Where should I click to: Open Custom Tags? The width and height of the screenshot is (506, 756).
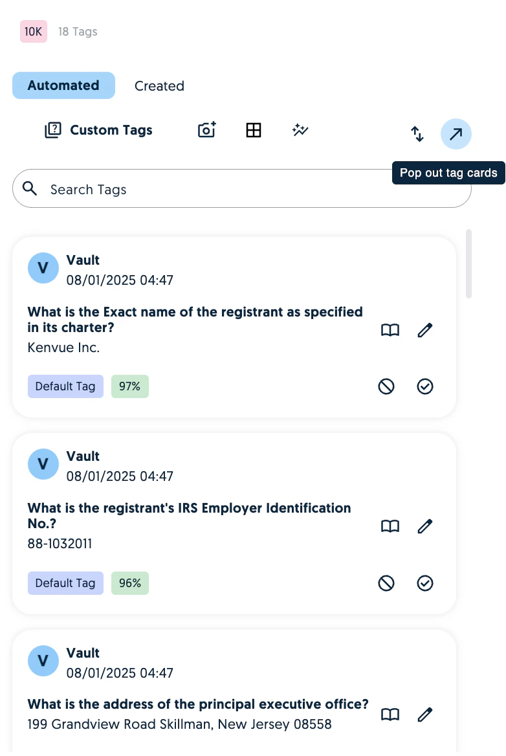tap(98, 129)
